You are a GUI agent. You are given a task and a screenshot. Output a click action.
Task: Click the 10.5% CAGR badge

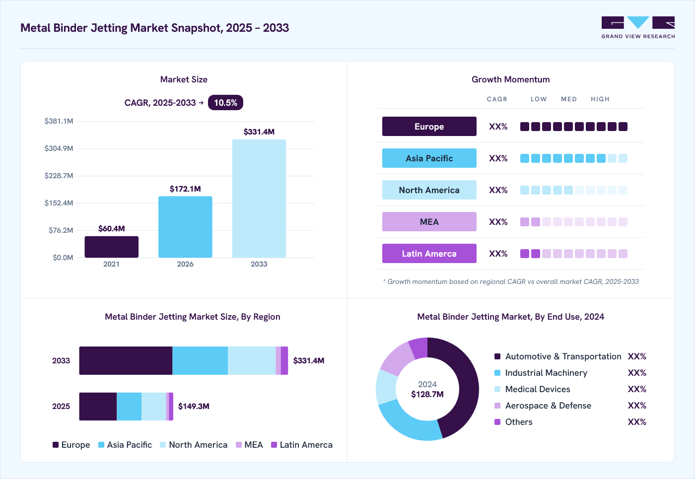[225, 103]
